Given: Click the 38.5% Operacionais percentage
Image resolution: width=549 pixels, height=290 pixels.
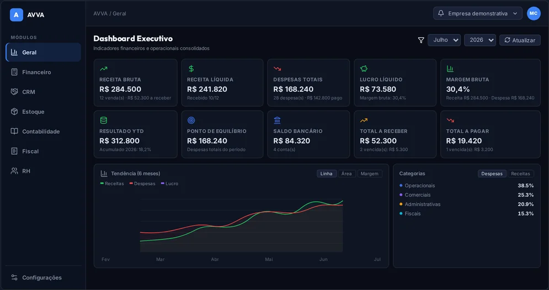Looking at the screenshot, I should (x=525, y=185).
